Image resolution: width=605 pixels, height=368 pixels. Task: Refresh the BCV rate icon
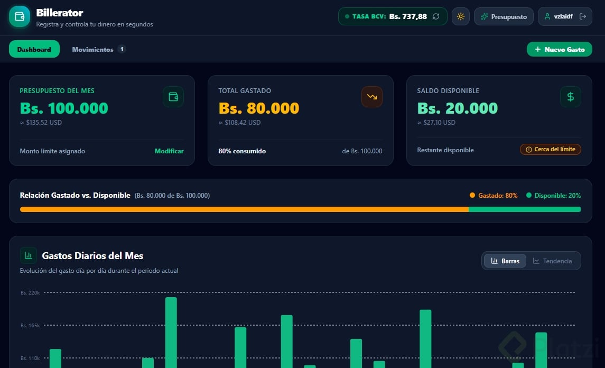pos(436,16)
